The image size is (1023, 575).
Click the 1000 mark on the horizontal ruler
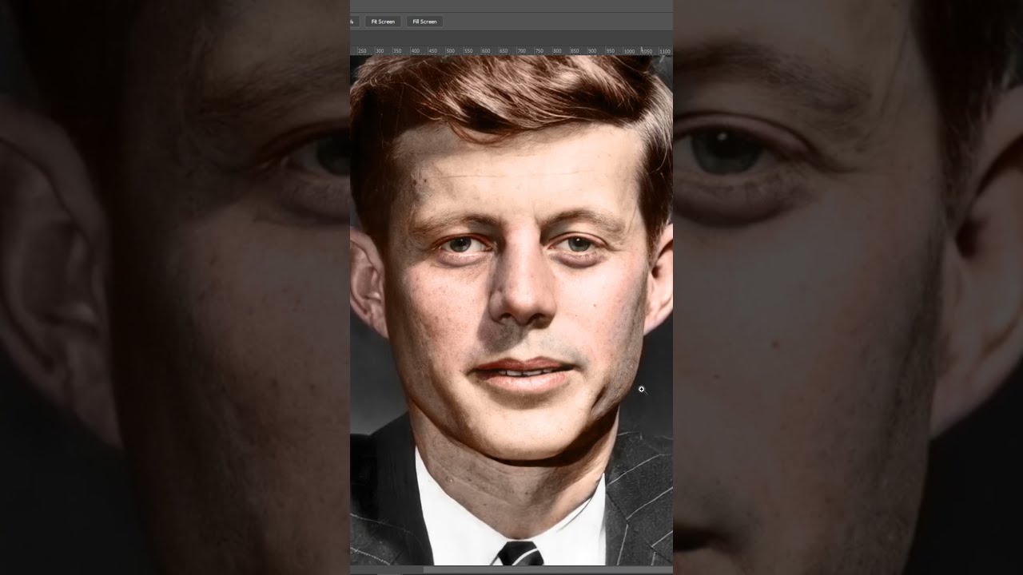[627, 50]
